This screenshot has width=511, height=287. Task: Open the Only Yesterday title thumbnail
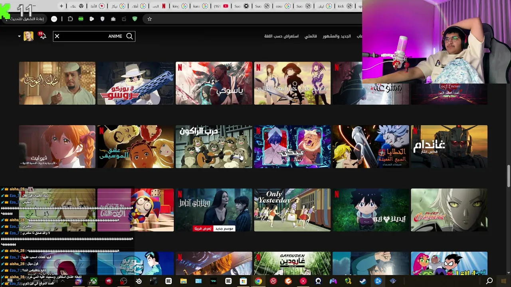pos(292,210)
